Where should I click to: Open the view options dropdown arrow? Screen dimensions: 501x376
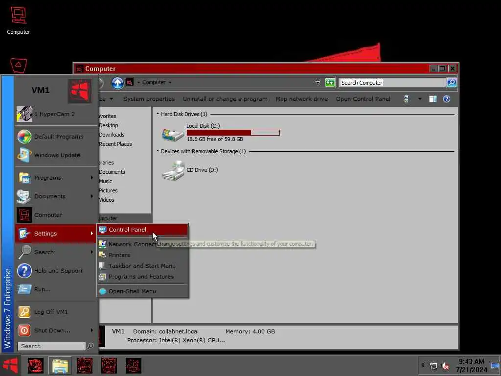pyautogui.click(x=419, y=99)
